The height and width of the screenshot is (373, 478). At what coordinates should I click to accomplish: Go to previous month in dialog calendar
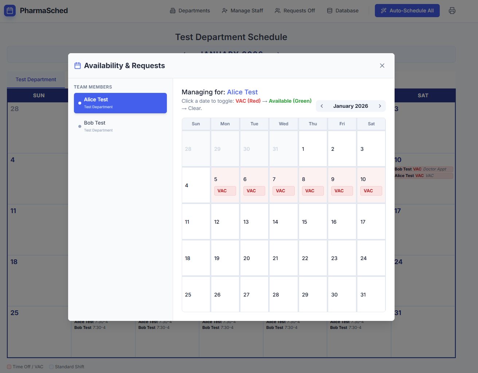[x=322, y=106]
